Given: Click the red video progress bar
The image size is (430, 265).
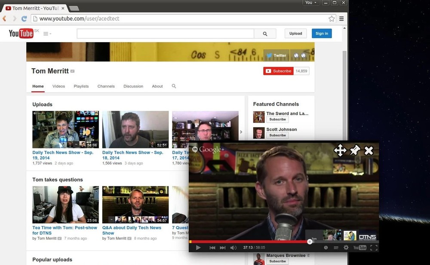Looking at the screenshot, I should [x=249, y=241].
